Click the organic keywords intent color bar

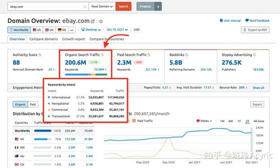point(86,74)
